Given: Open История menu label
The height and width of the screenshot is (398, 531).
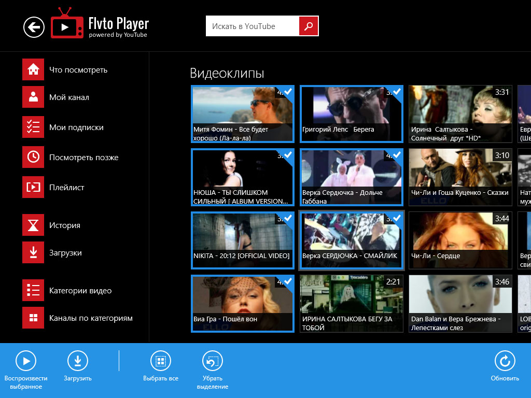Looking at the screenshot, I should (65, 225).
